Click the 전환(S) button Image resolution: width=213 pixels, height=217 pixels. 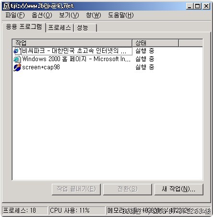128,190
